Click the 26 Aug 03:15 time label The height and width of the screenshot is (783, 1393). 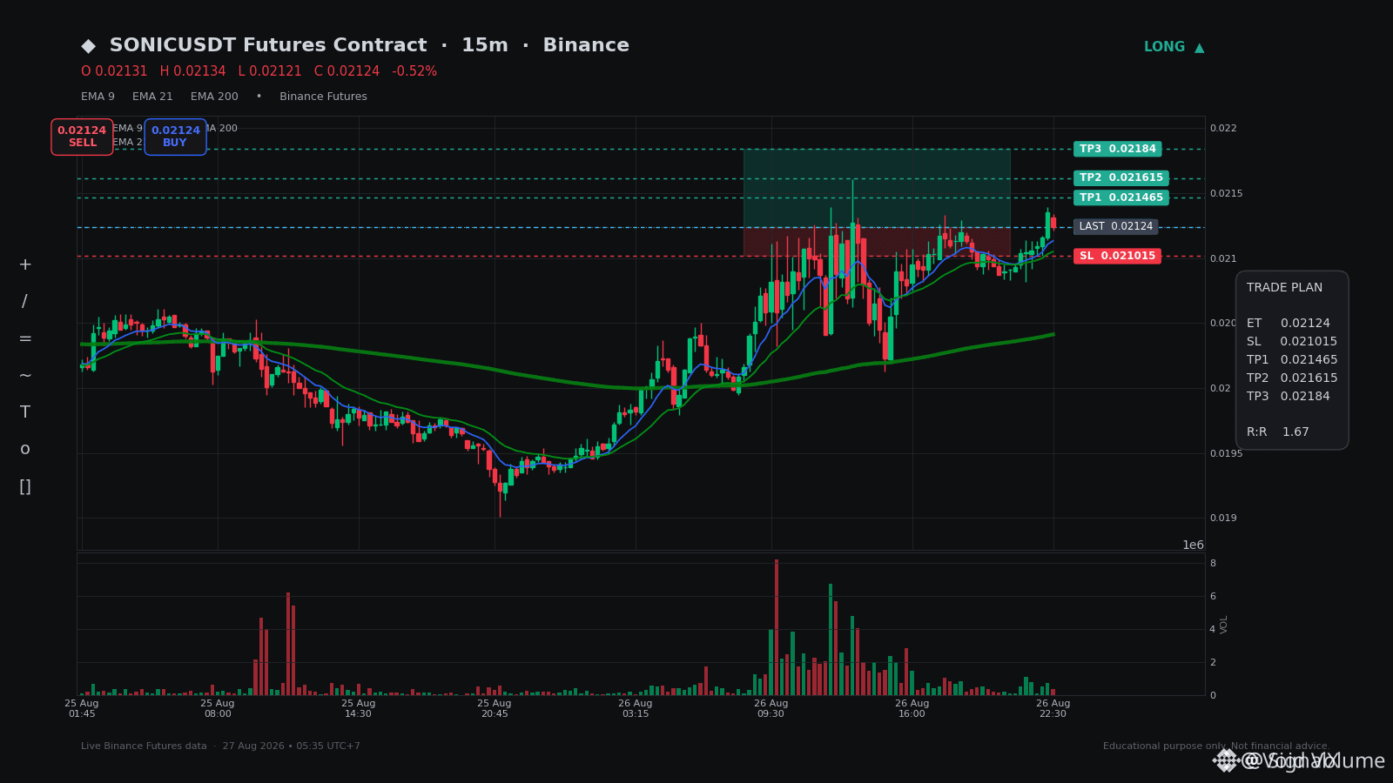(636, 709)
